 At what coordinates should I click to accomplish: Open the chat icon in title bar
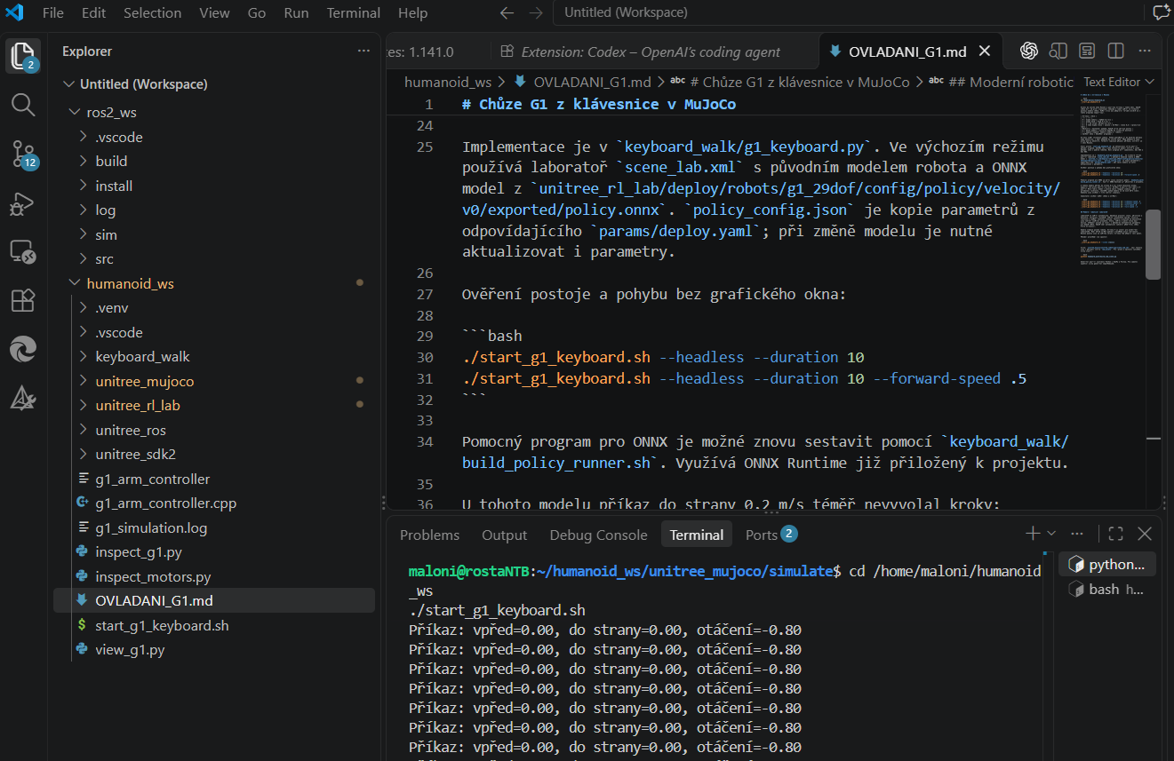point(1160,12)
